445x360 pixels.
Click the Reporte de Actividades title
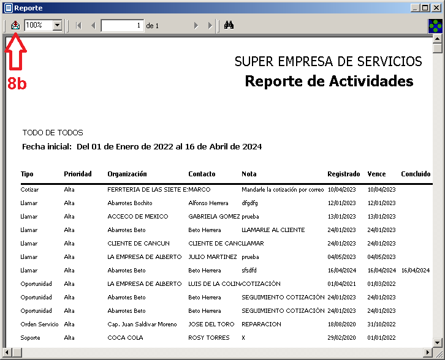(x=329, y=81)
